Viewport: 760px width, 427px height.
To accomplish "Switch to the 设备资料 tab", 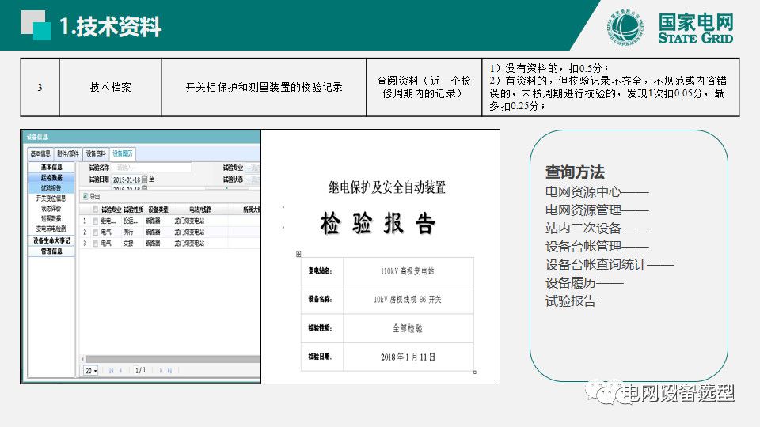I will [96, 153].
